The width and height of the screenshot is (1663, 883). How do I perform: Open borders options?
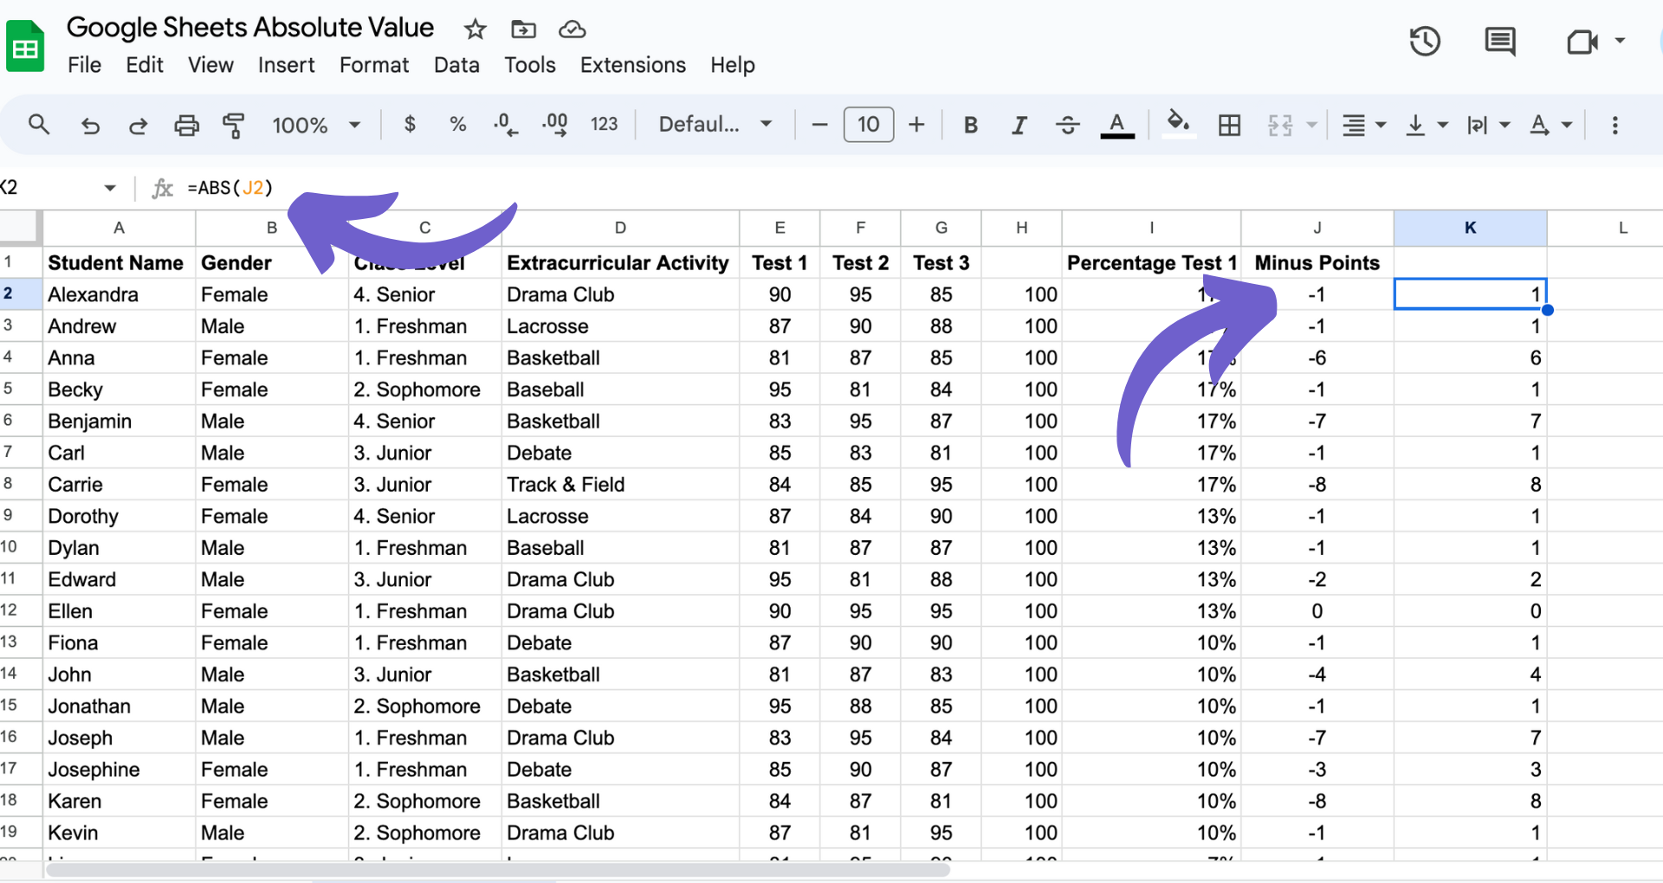1229,125
